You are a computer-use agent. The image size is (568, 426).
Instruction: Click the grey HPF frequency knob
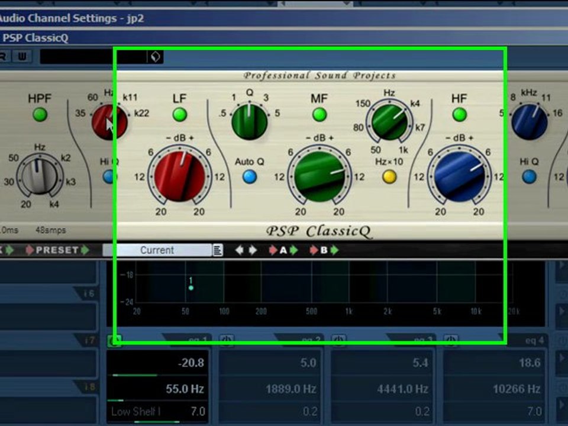(40, 177)
